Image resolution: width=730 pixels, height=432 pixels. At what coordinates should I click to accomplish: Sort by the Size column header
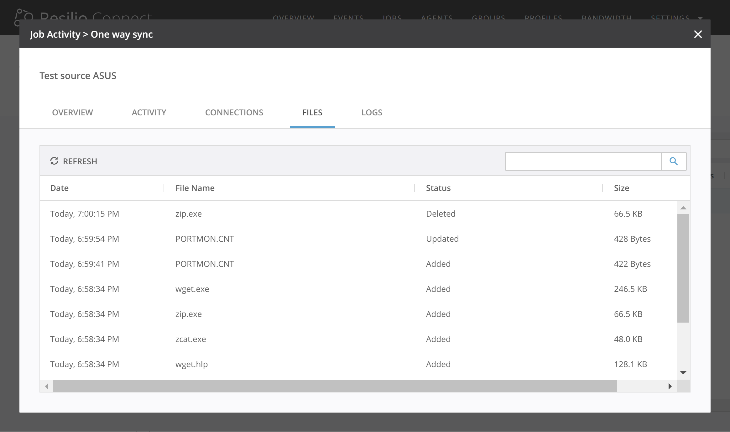click(621, 188)
